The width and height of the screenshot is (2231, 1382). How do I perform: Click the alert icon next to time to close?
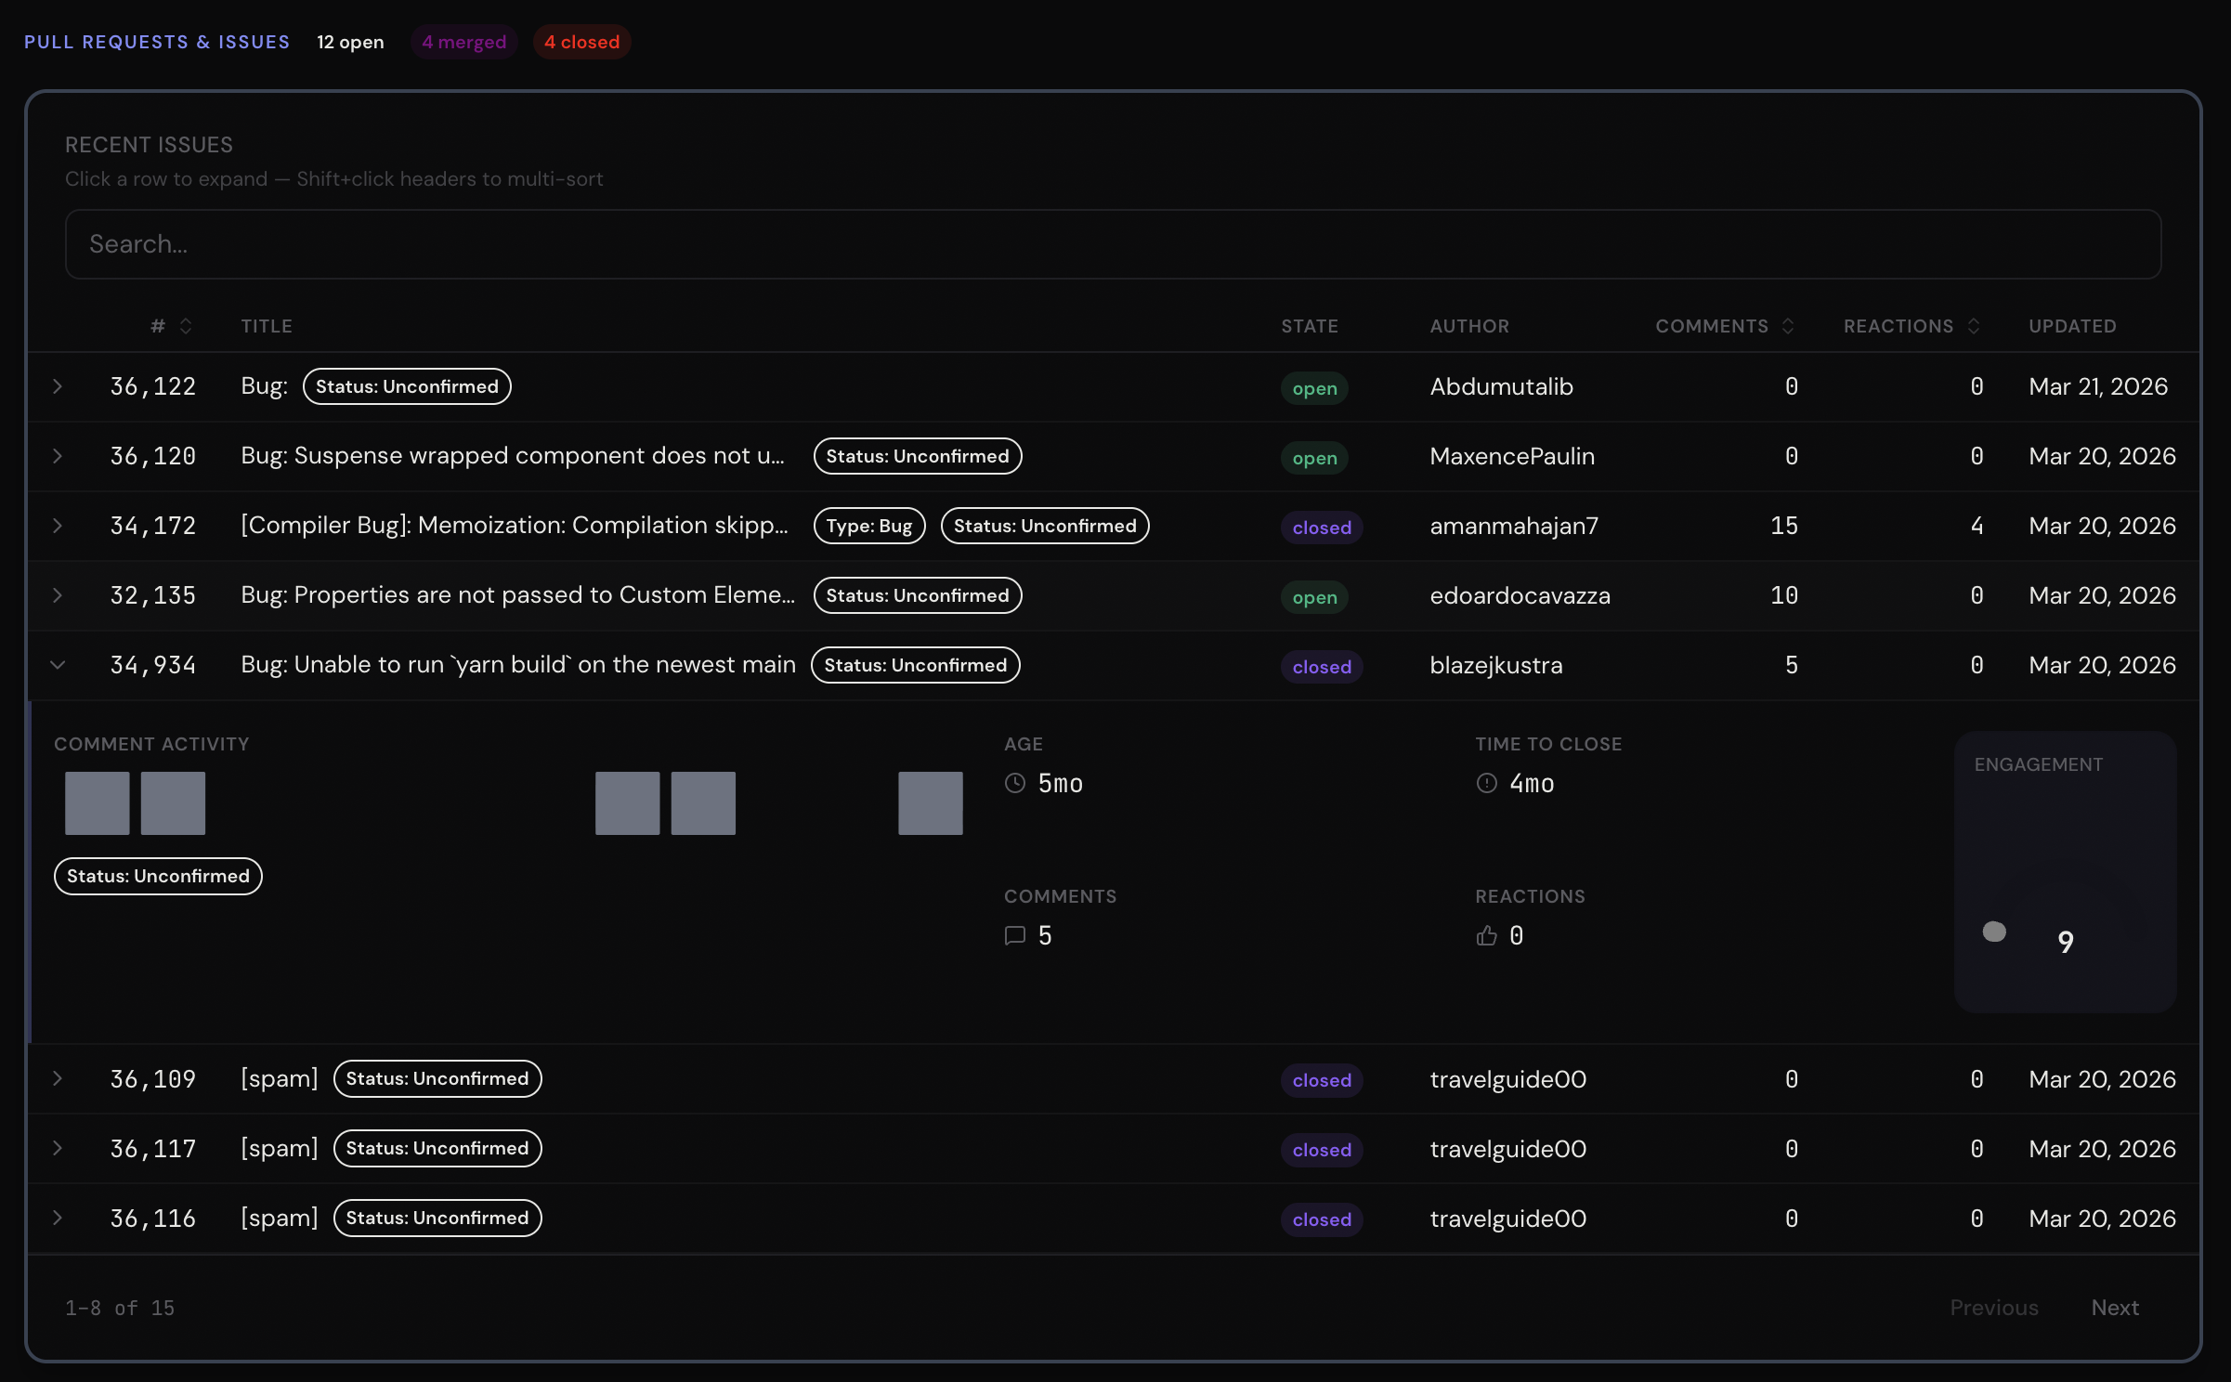pyautogui.click(x=1486, y=783)
